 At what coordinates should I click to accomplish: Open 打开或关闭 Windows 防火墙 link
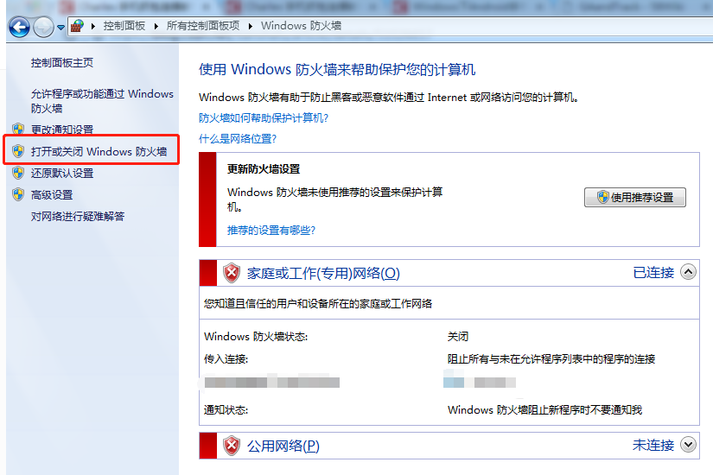coord(99,151)
